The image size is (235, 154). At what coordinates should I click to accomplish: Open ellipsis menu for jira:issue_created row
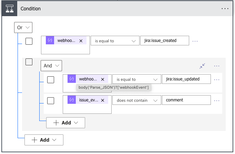pyautogui.click(x=195, y=41)
